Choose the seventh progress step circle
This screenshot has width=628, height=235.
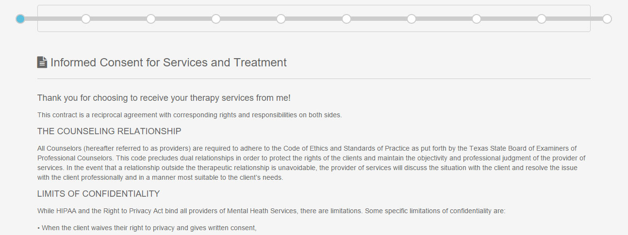412,19
